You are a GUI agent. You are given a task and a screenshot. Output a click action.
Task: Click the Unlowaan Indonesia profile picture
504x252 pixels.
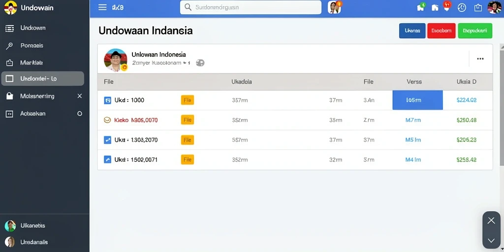[x=116, y=60]
